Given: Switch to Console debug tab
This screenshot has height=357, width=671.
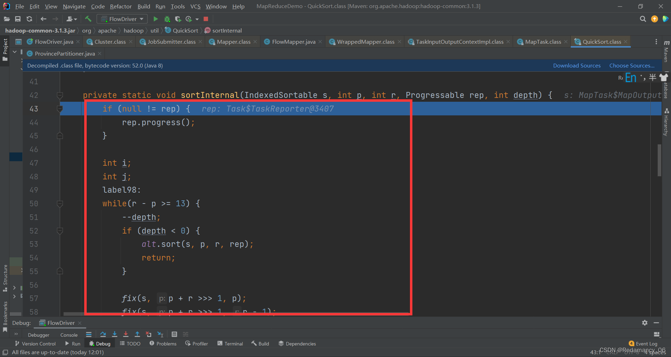Looking at the screenshot, I should [x=69, y=335].
